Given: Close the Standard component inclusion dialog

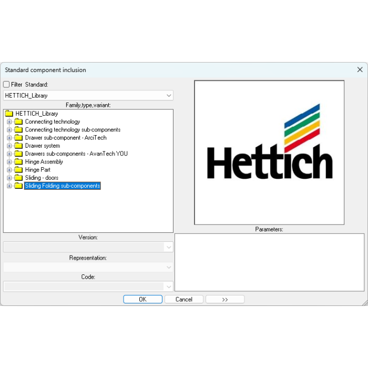Looking at the screenshot, I should [360, 69].
